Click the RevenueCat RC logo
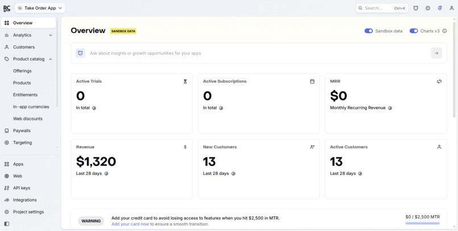 (7, 8)
